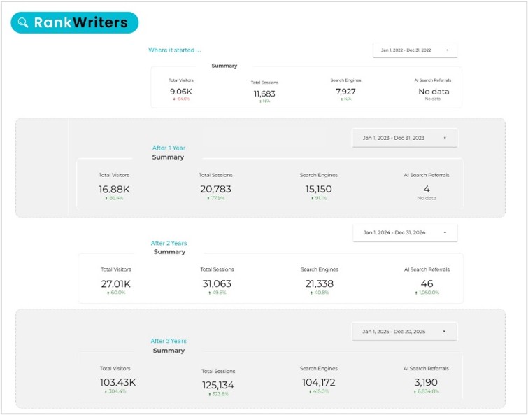The width and height of the screenshot is (528, 415).
Task: Select the 15,150 Search Engines figure
Action: pyautogui.click(x=319, y=189)
